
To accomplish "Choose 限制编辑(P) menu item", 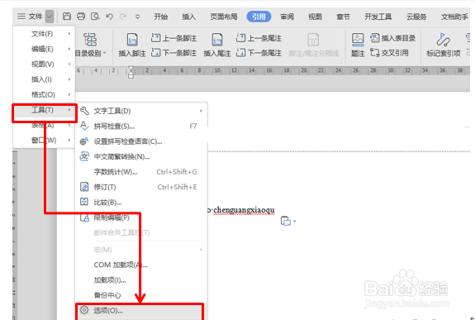I will coord(141,217).
